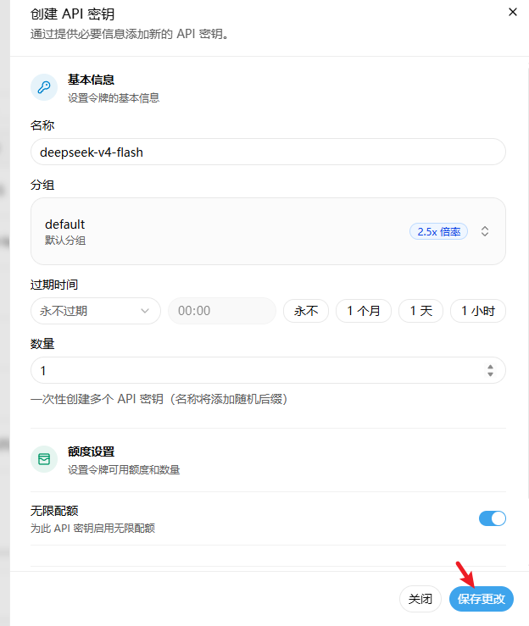Click the name field containing deepseek-v4-flash
Screen dimensions: 529x626
pyautogui.click(x=268, y=152)
